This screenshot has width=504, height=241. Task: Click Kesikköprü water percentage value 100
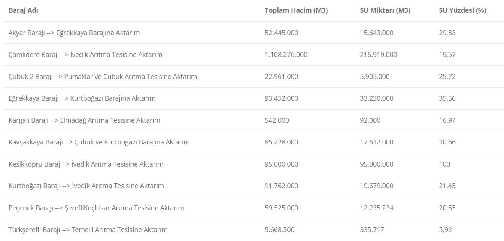tap(444, 164)
